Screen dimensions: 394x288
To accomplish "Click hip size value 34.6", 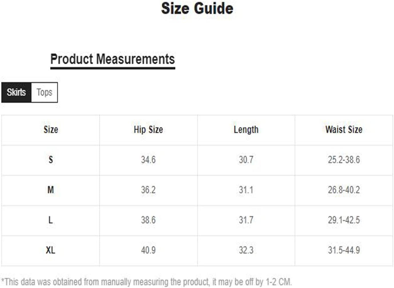I will coord(148,160).
